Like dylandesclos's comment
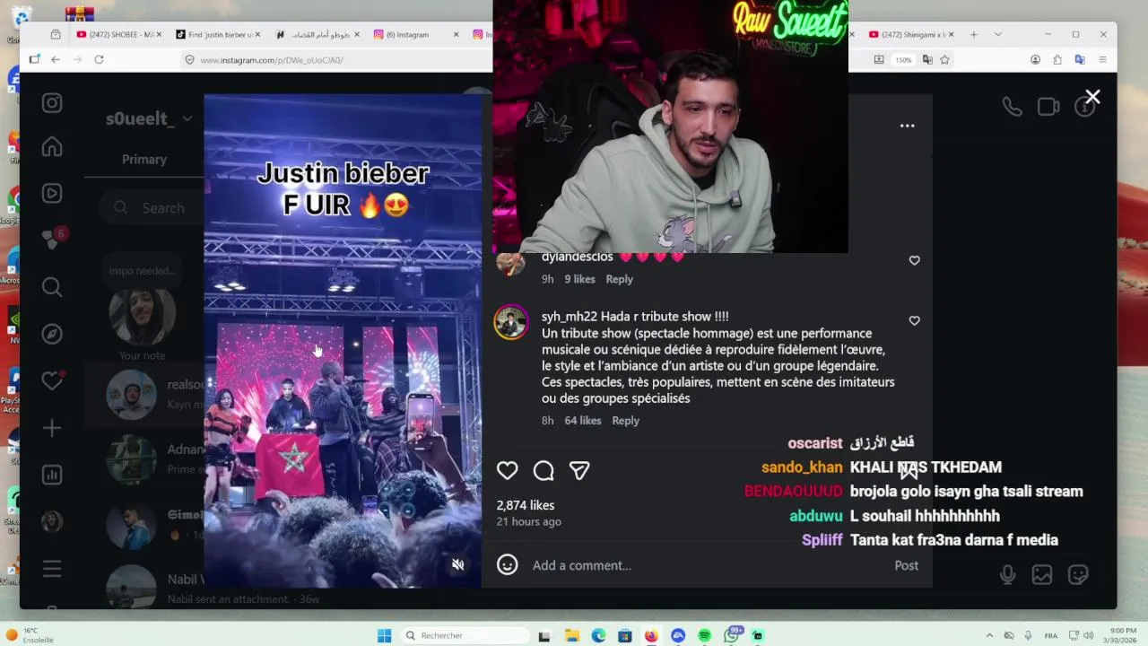The image size is (1148, 646). click(914, 260)
